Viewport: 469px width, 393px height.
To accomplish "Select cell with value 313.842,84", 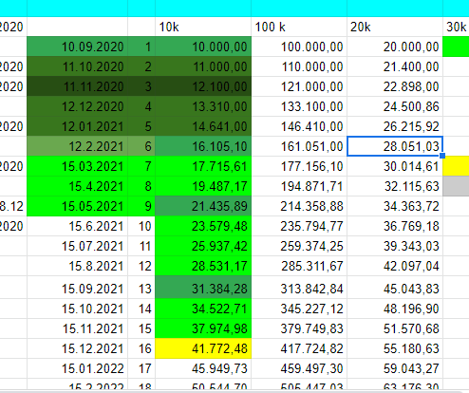I will tap(299, 289).
